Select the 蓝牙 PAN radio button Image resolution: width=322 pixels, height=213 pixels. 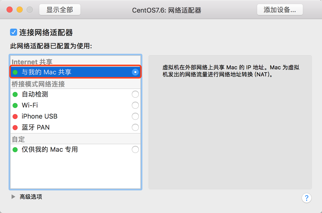click(135, 128)
